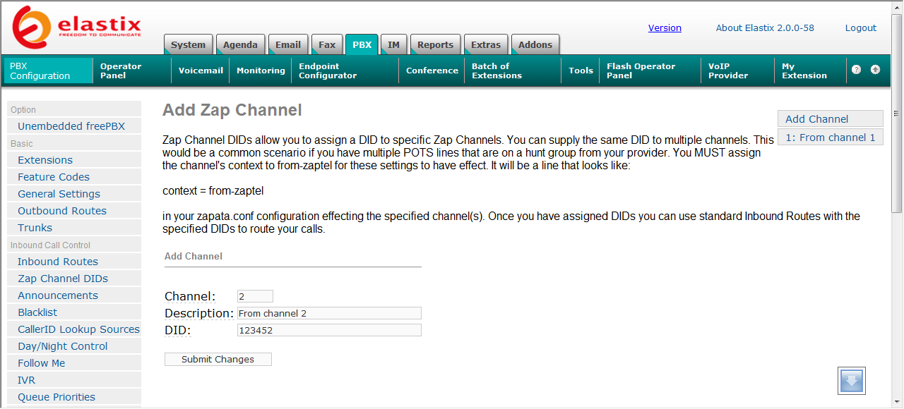
Task: Open General Settings in sidebar
Action: [74, 194]
